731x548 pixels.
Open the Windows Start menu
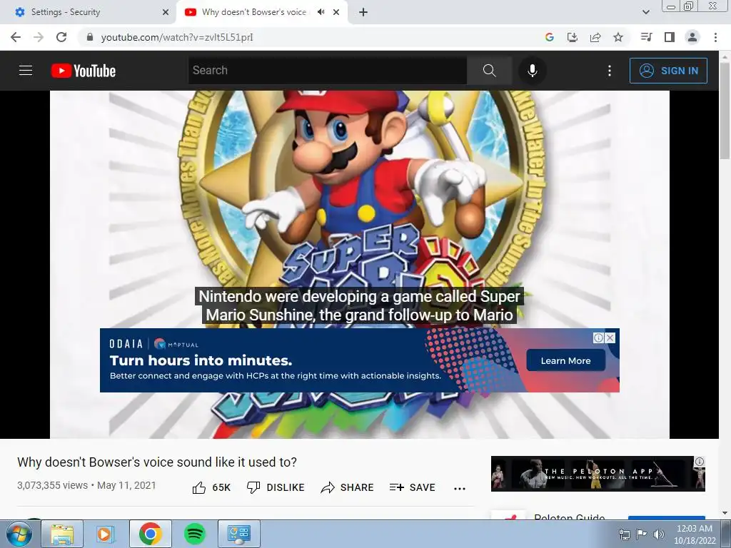tap(19, 534)
